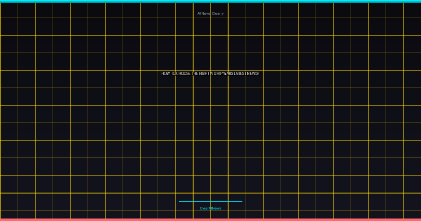The image size is (421, 221).
Task: Select the 'How to Choose the Right AI Chip Wars' headline
Action: (210, 73)
